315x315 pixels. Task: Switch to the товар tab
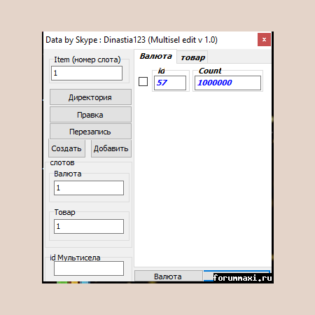(x=192, y=57)
